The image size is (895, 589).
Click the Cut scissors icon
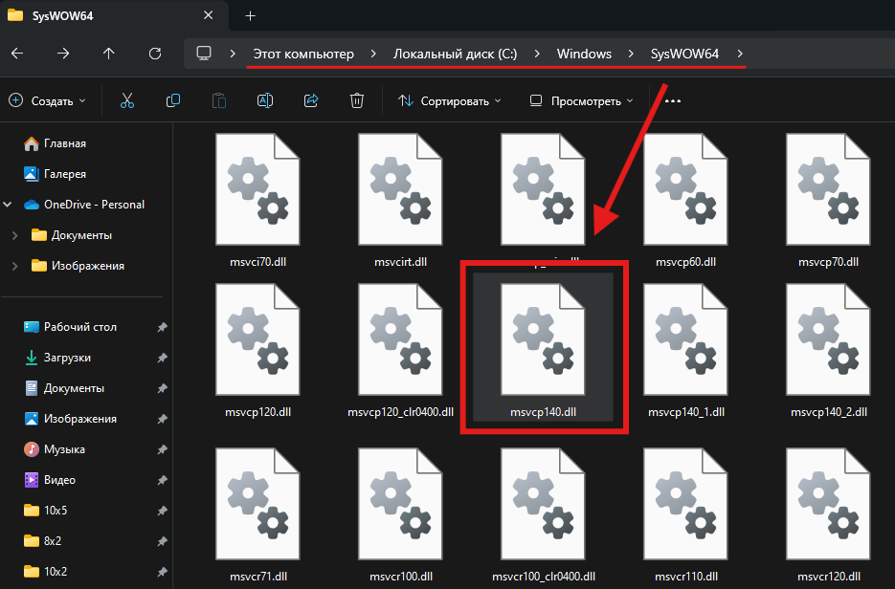[126, 100]
